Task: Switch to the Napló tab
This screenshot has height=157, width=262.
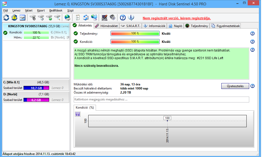Action: pyautogui.click(x=175, y=26)
